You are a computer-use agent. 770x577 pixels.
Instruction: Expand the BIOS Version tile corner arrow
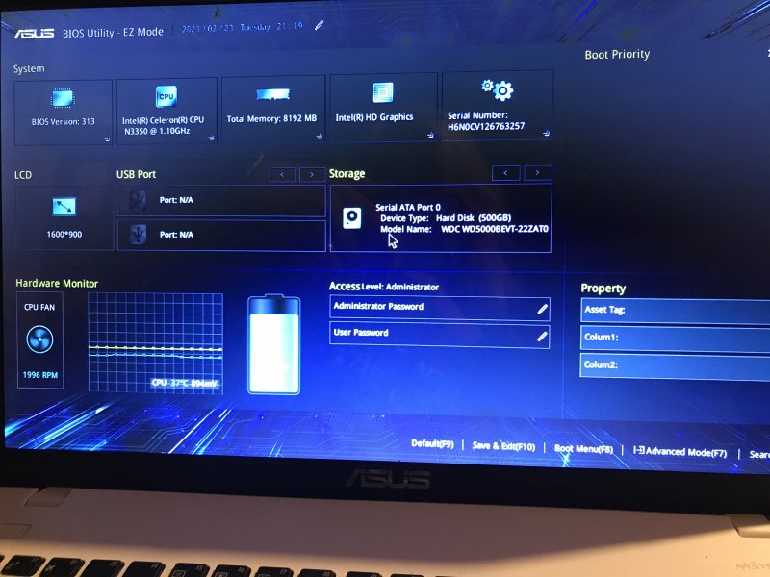[107, 139]
